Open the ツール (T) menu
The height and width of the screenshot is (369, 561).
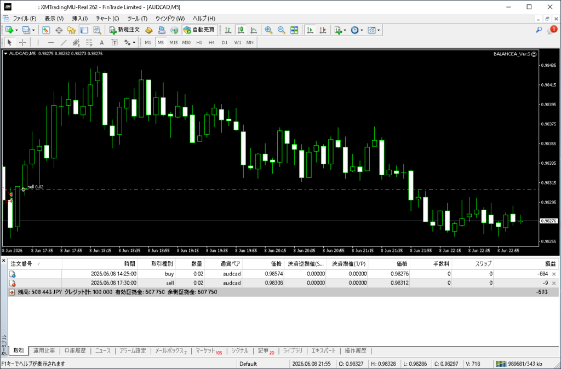click(x=138, y=19)
